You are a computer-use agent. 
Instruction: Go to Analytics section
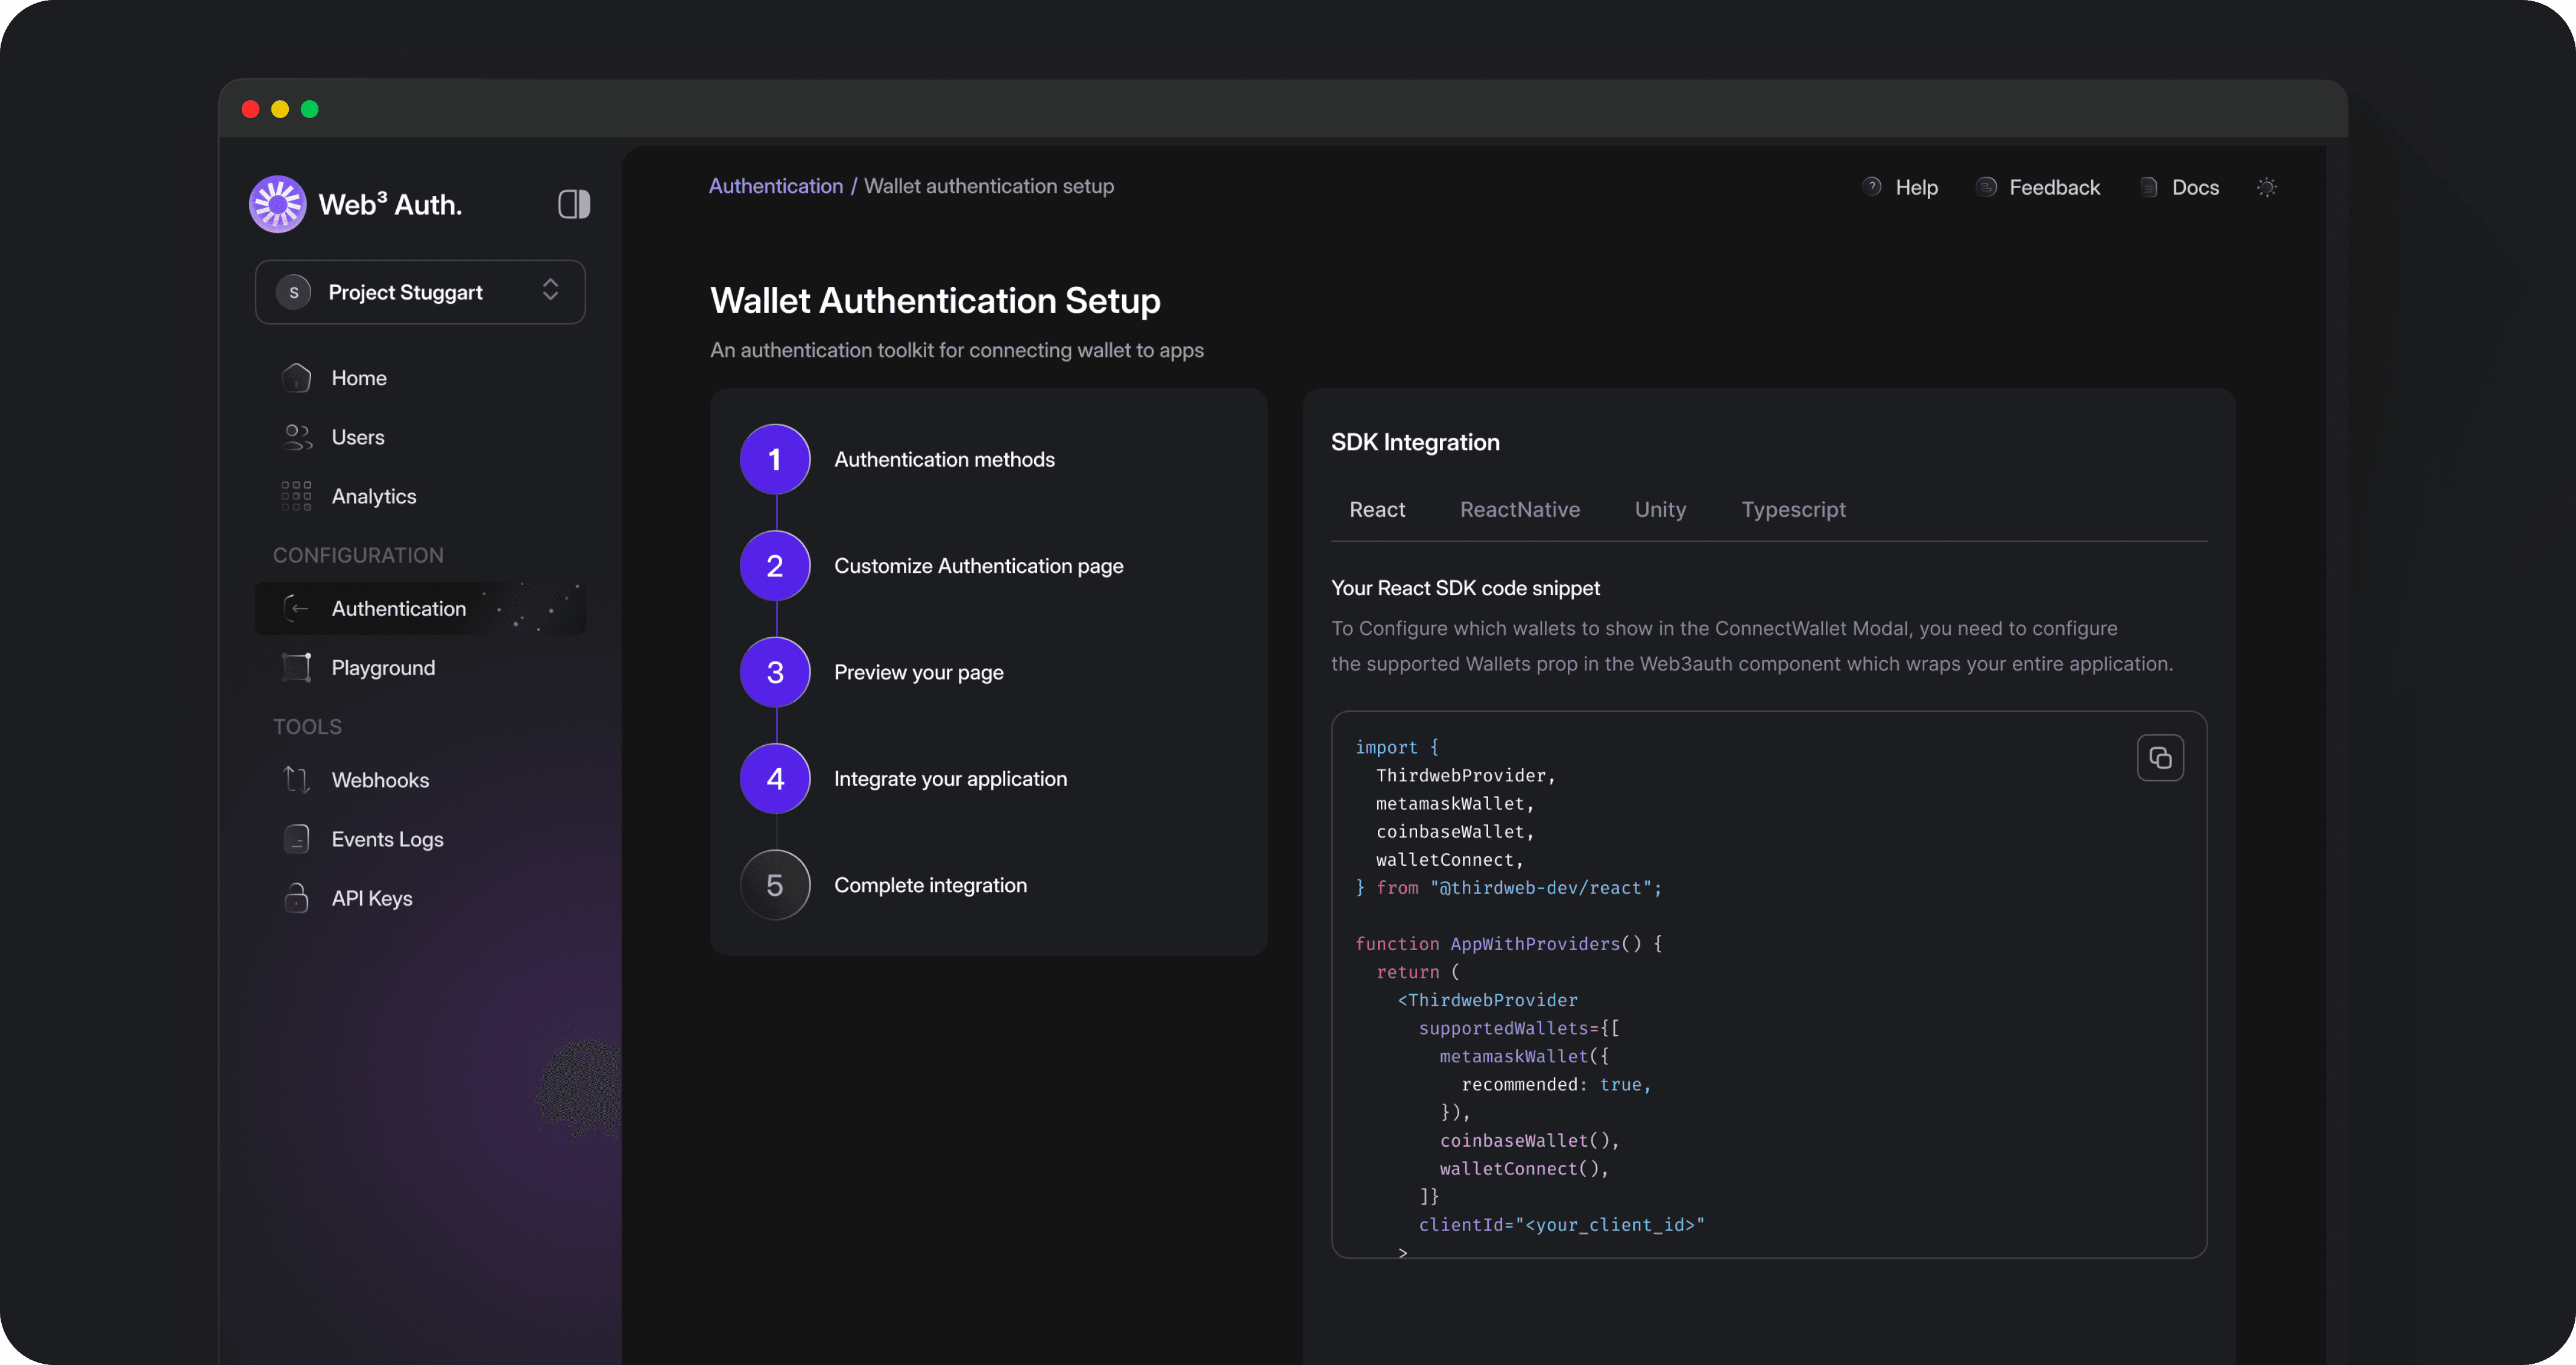[374, 496]
